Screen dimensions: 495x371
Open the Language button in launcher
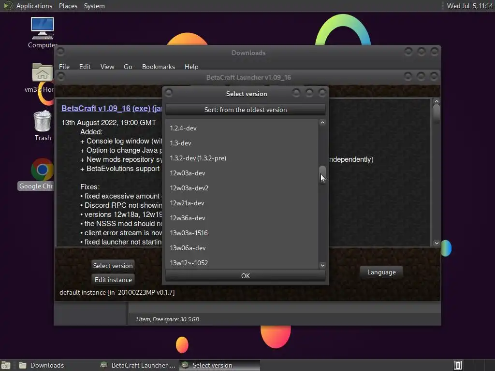(x=381, y=272)
